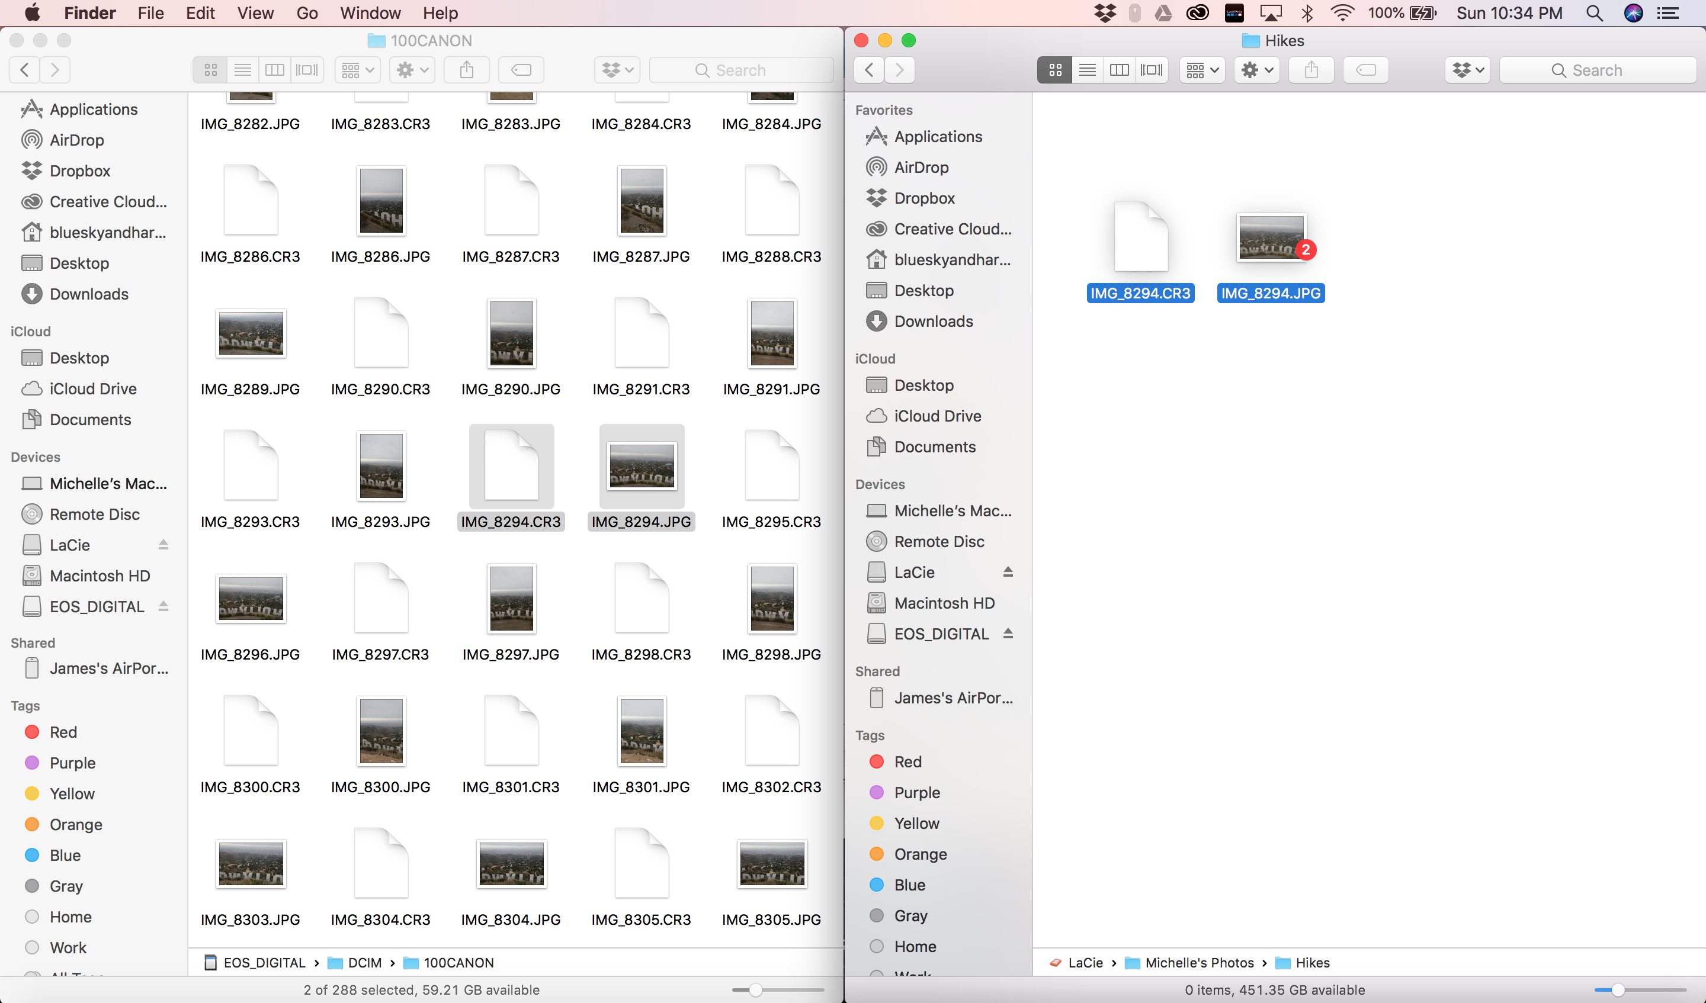Open item arrangement dropdown in Hikes window
Image resolution: width=1706 pixels, height=1003 pixels.
click(1202, 70)
